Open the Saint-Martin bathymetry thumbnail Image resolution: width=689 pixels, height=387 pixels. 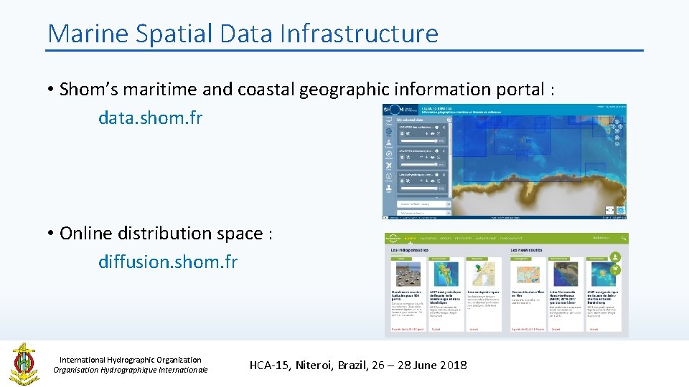pos(604,274)
